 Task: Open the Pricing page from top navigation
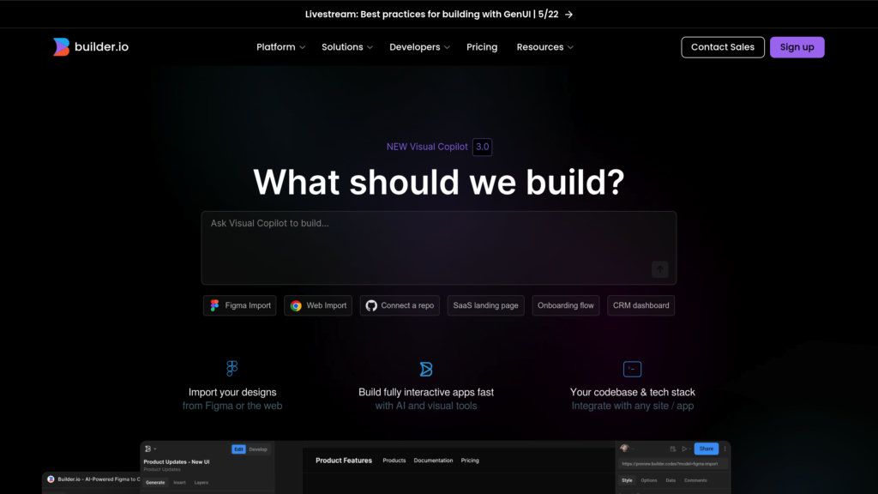pos(482,47)
